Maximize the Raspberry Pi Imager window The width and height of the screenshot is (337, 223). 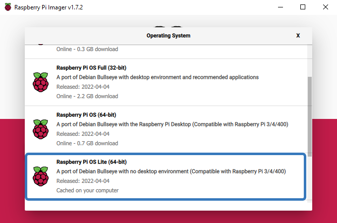[x=303, y=7]
